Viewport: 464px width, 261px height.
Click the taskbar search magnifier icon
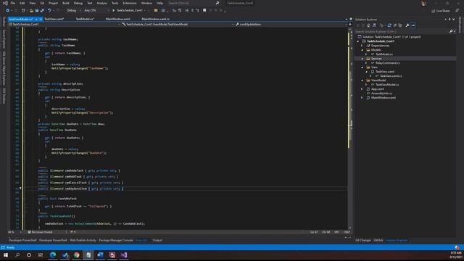pos(17,254)
